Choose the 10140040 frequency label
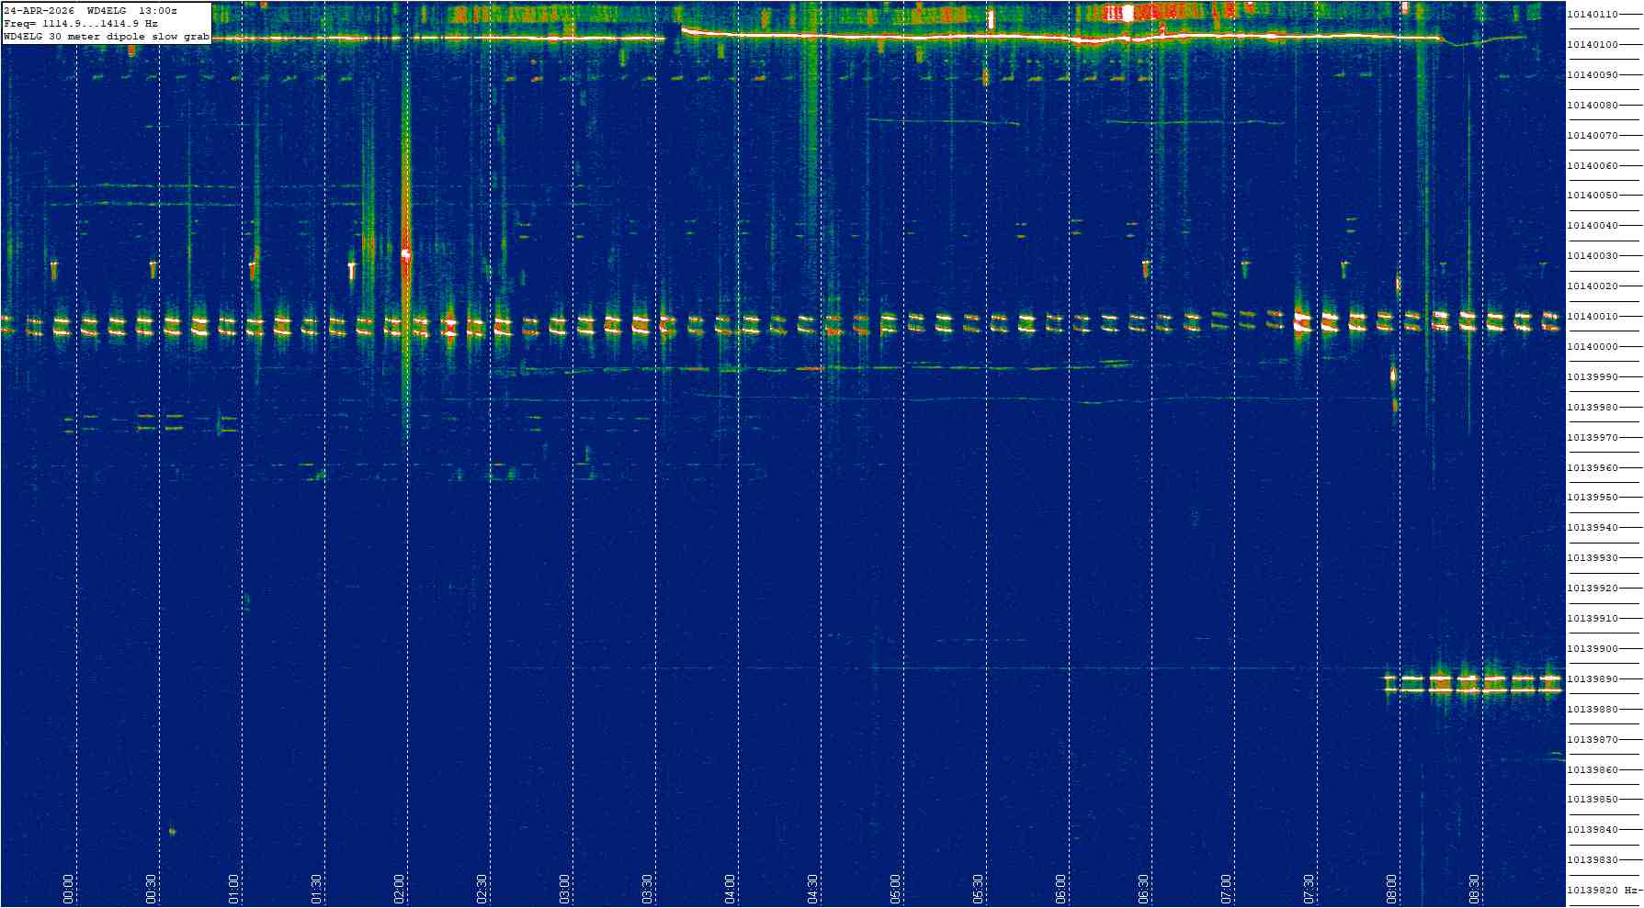Image resolution: width=1644 pixels, height=908 pixels. coord(1593,226)
